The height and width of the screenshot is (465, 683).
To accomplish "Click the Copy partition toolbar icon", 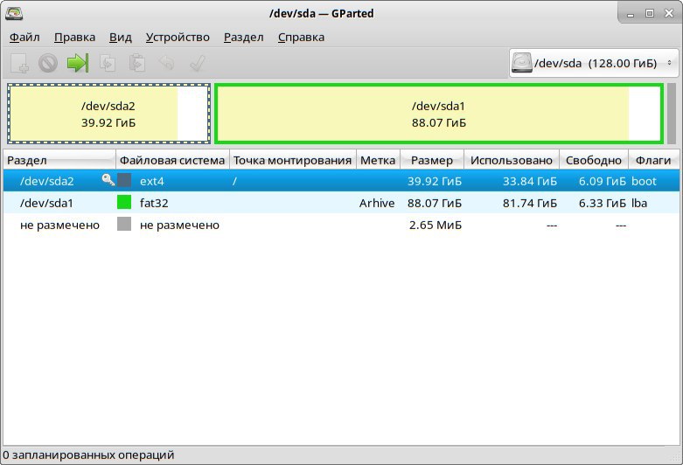I will pyautogui.click(x=108, y=63).
